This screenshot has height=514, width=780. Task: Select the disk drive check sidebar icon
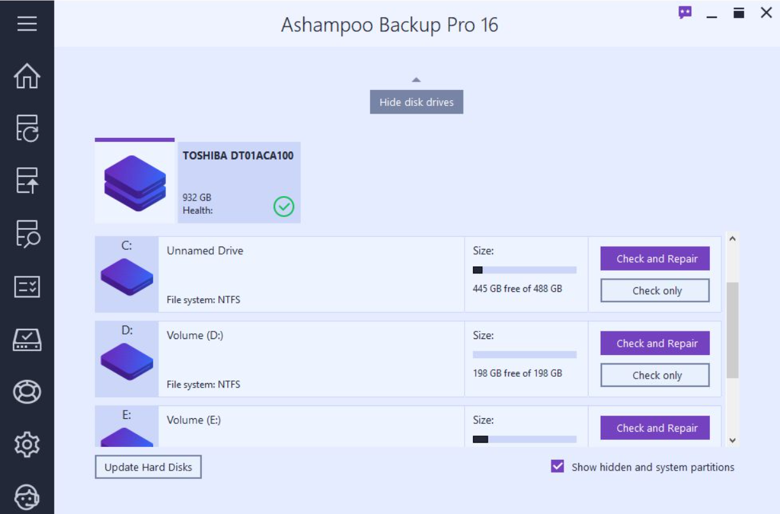coord(27,339)
